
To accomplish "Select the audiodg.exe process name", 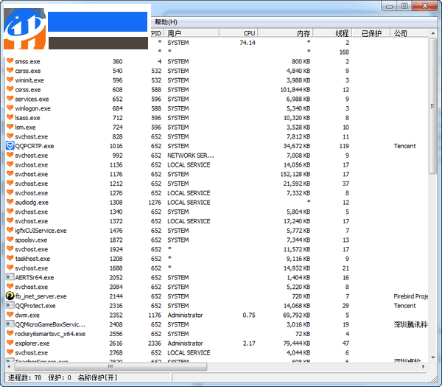I will point(32,202).
